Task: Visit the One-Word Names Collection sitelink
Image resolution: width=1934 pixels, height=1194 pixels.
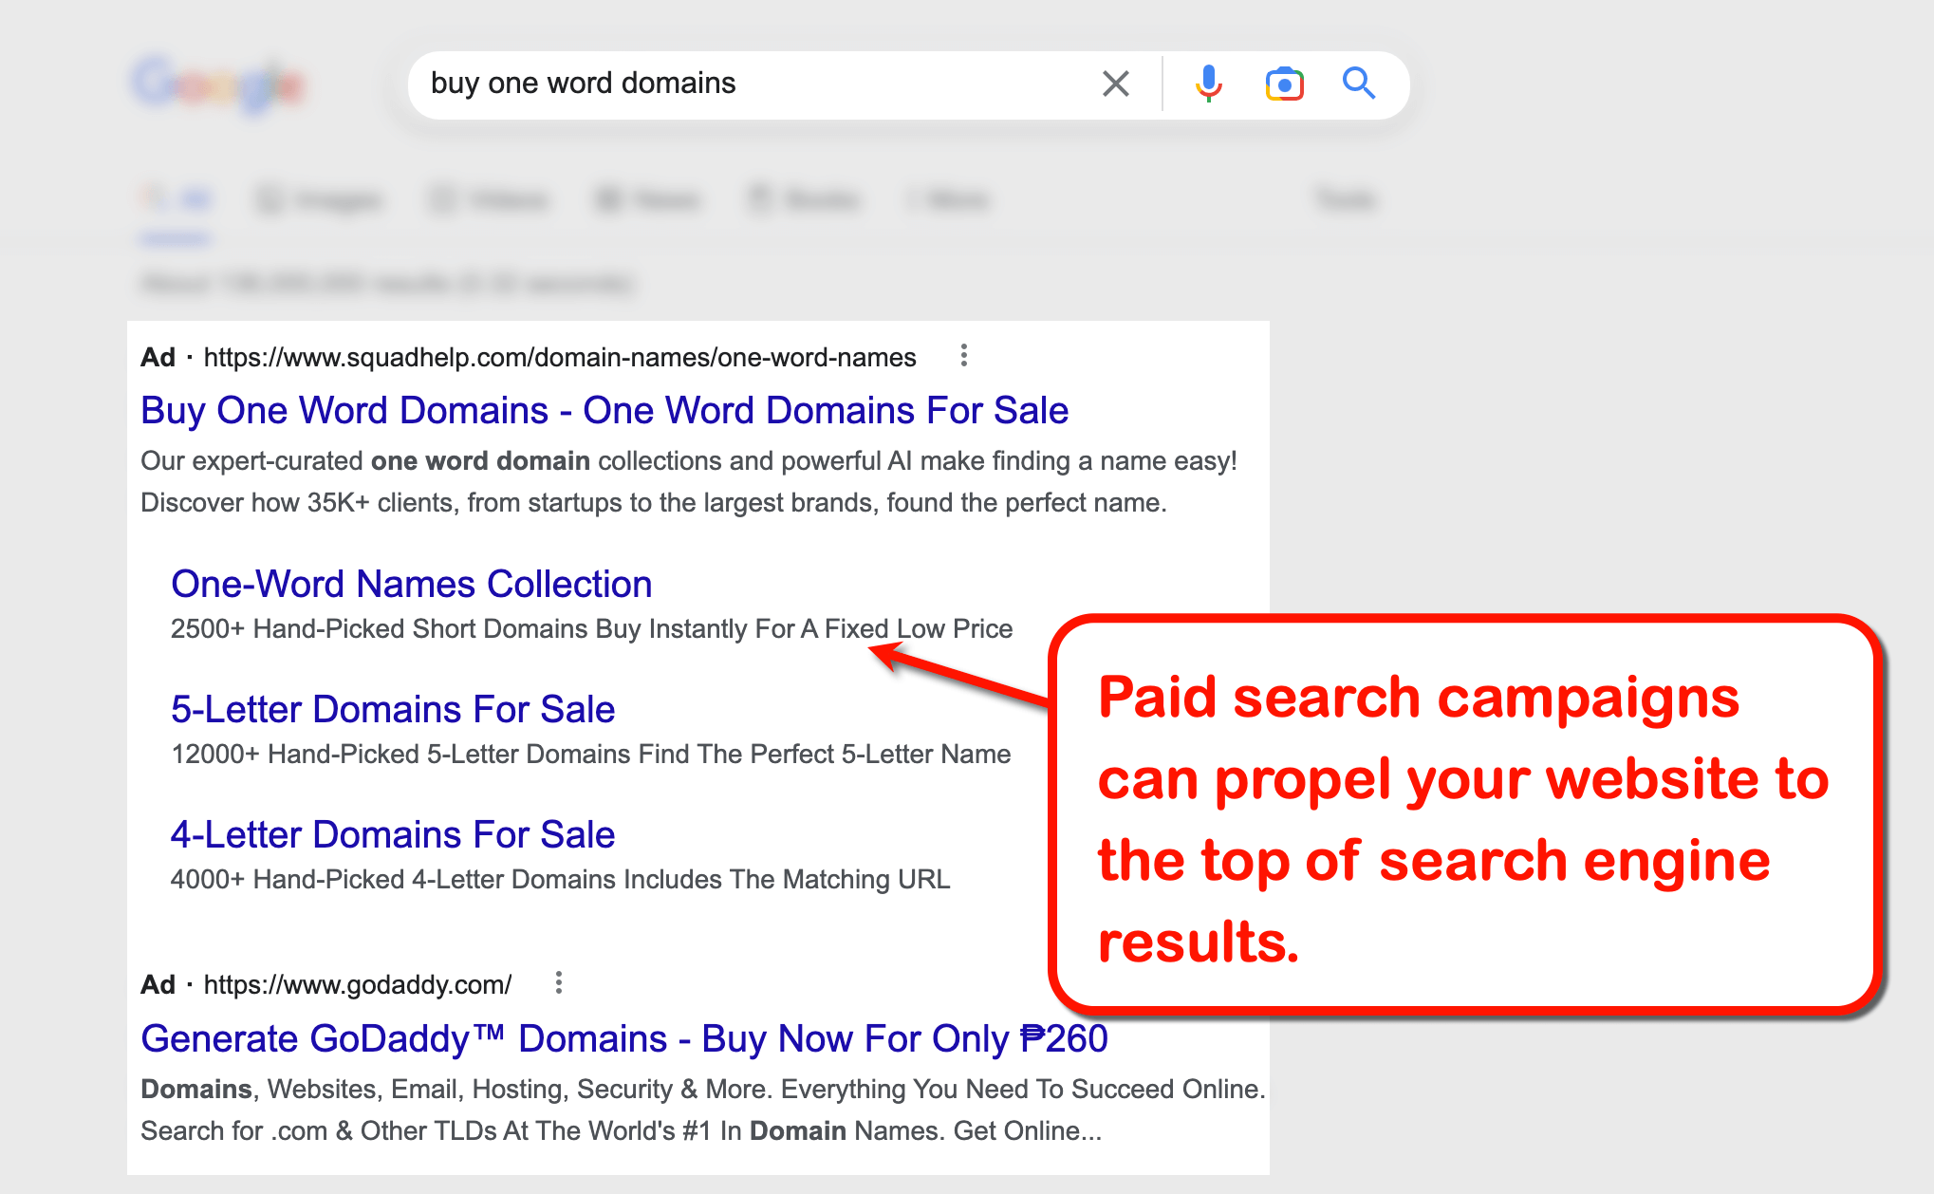Action: 410,584
